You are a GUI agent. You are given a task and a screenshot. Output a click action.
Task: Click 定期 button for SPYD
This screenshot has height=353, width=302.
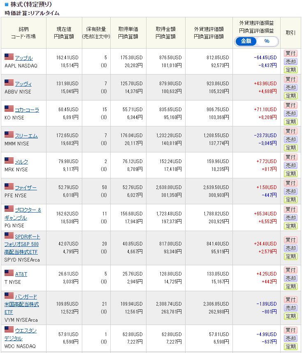290,257
